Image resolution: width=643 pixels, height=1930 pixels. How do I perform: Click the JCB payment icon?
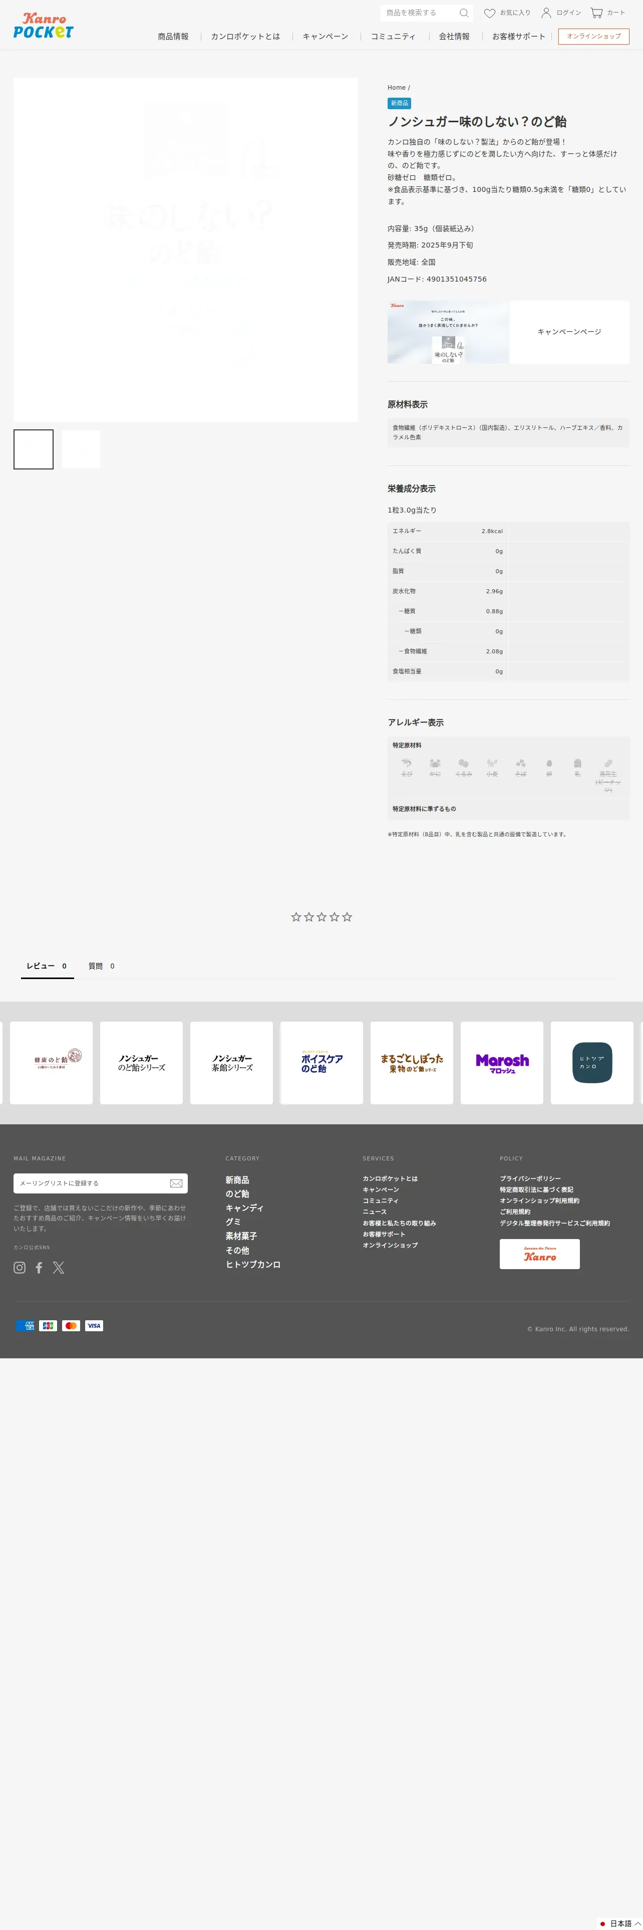[48, 1326]
